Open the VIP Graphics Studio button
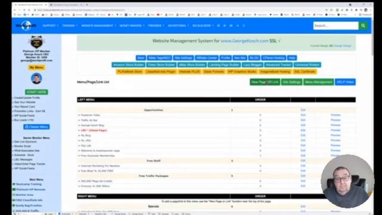The height and width of the screenshot is (215, 382). point(242,72)
